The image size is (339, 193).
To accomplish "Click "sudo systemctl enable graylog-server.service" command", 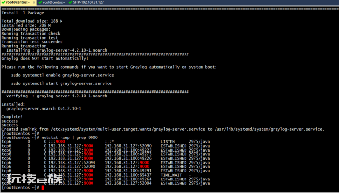I will tap(62, 75).
